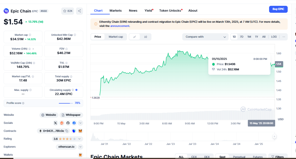Screen dimensions: 296x159
Task: Open Volume (24h) arrow details
Action: (33, 49)
